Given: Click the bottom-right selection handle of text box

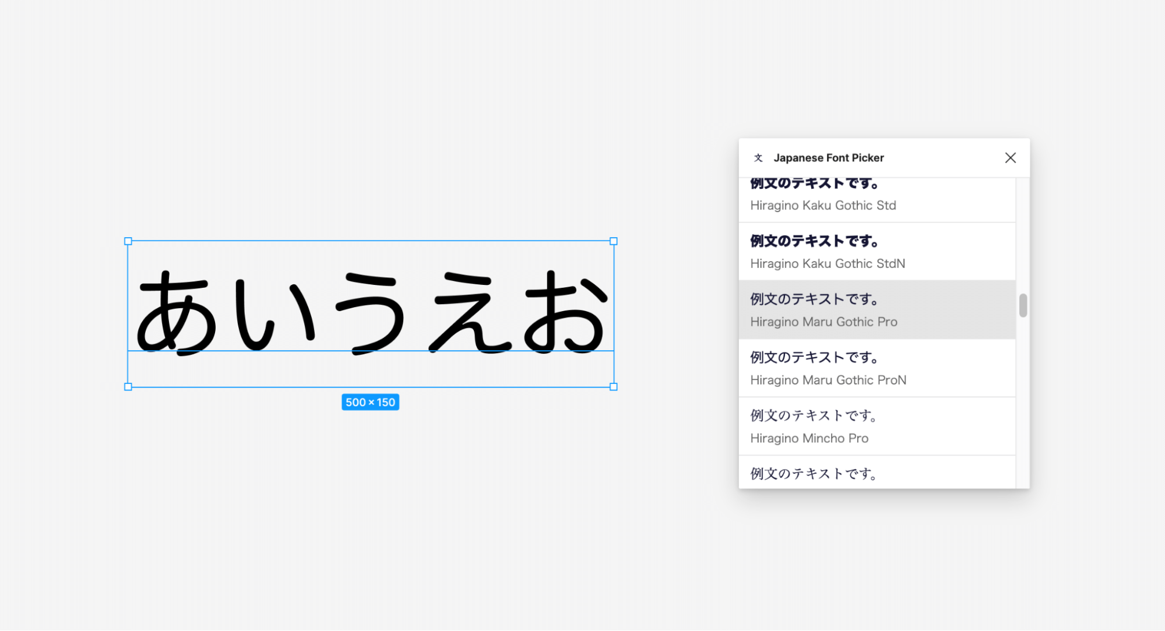Looking at the screenshot, I should [613, 387].
